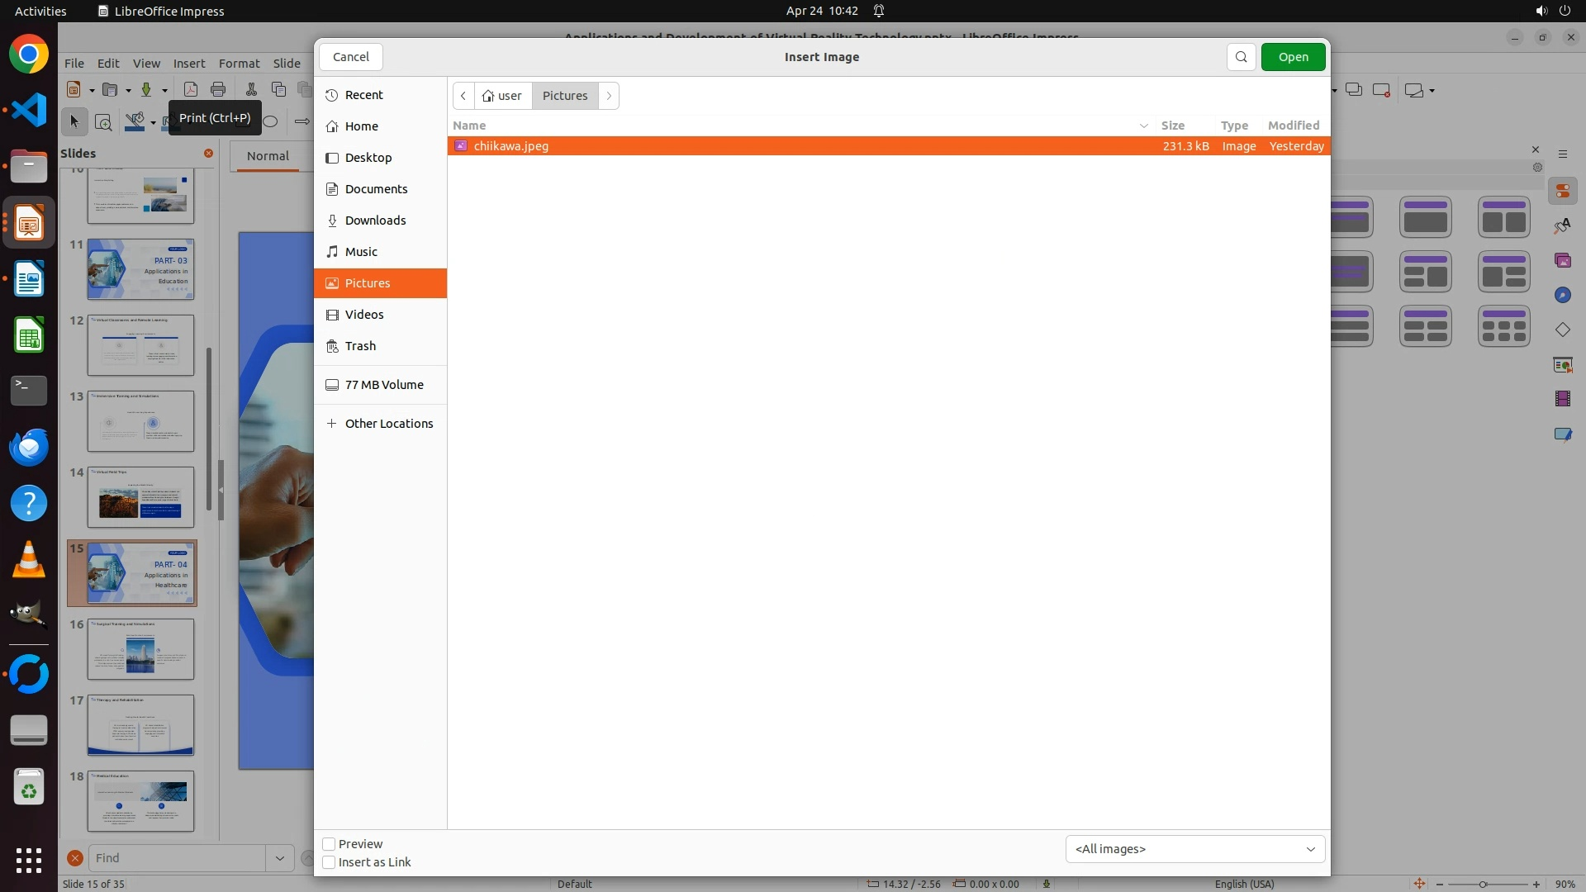Viewport: 1586px width, 892px height.
Task: Select the Downloads sidebar location
Action: pyautogui.click(x=375, y=221)
